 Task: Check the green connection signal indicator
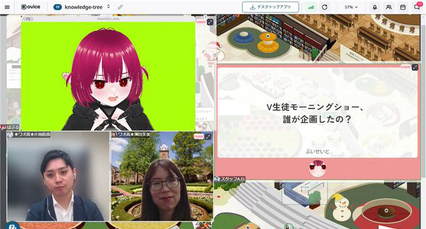click(x=311, y=8)
